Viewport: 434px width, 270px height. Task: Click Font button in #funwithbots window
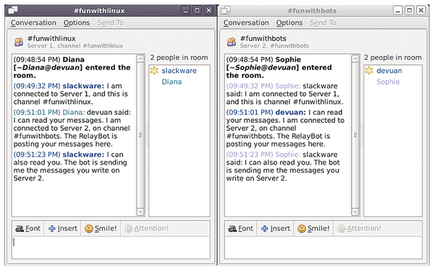click(x=241, y=229)
